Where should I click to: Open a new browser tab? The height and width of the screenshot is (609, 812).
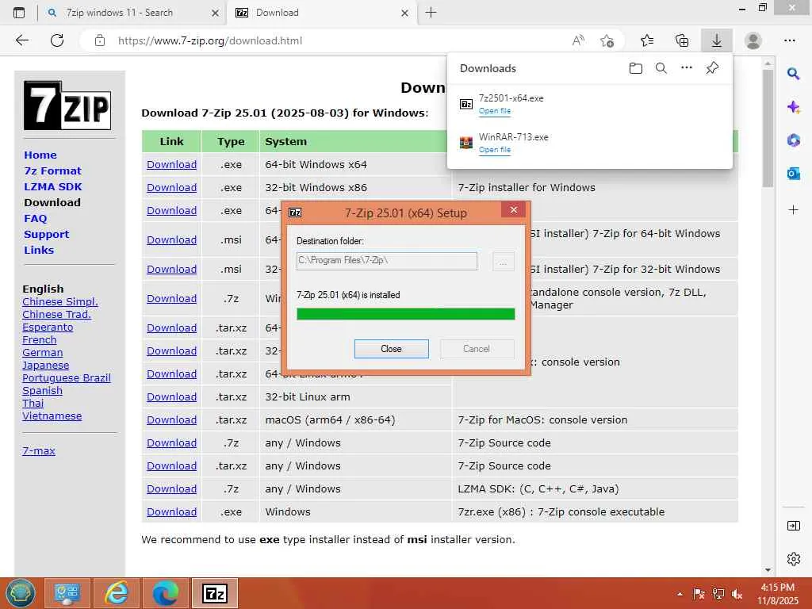(431, 13)
